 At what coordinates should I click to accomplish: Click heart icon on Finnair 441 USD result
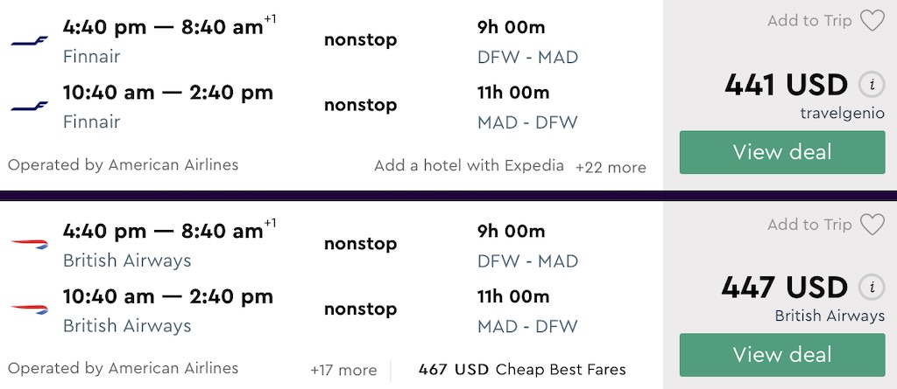872,21
